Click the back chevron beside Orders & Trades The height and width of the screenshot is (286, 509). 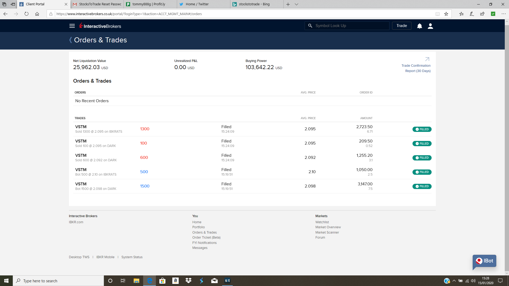click(71, 40)
